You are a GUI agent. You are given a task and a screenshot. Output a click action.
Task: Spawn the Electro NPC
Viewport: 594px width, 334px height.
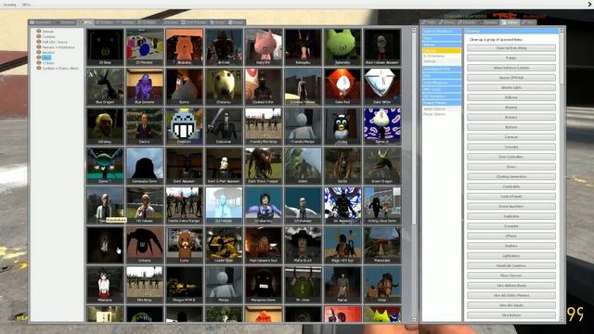click(x=145, y=126)
